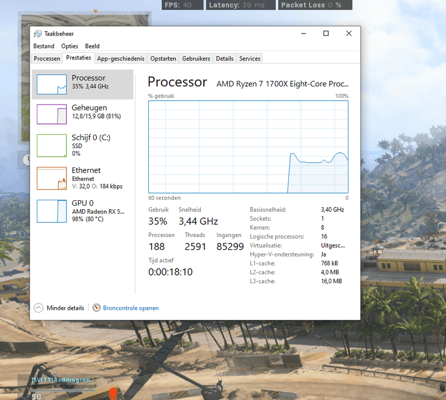Switch to the Prestaties tab
This screenshot has width=446, height=400.
pos(79,58)
